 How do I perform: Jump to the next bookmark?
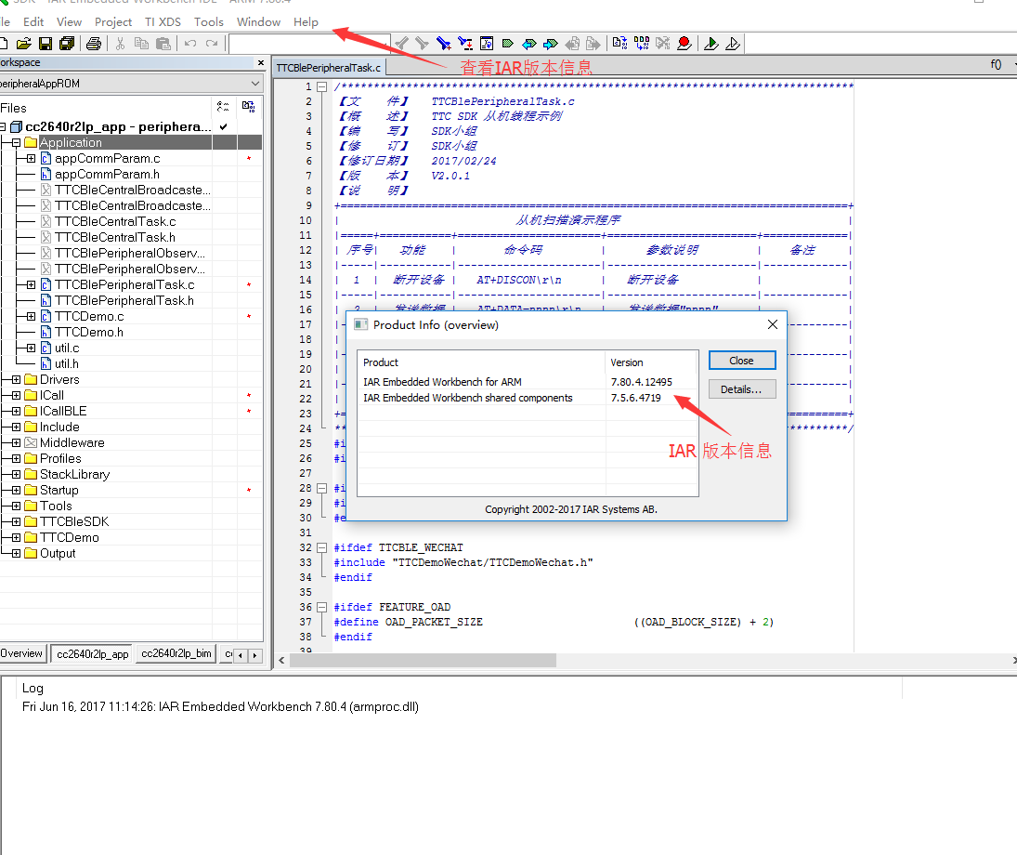point(551,44)
